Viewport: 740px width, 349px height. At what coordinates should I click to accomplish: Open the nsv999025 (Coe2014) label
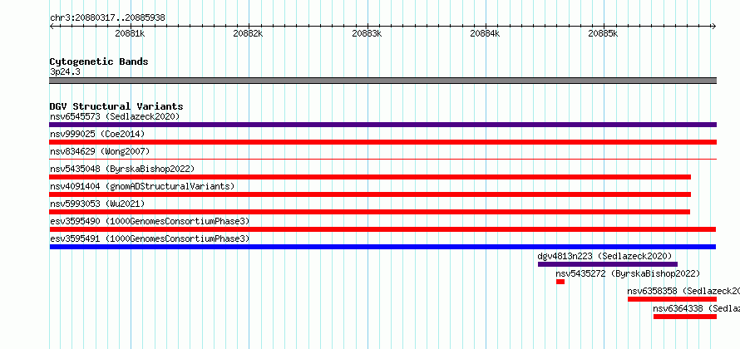point(97,134)
